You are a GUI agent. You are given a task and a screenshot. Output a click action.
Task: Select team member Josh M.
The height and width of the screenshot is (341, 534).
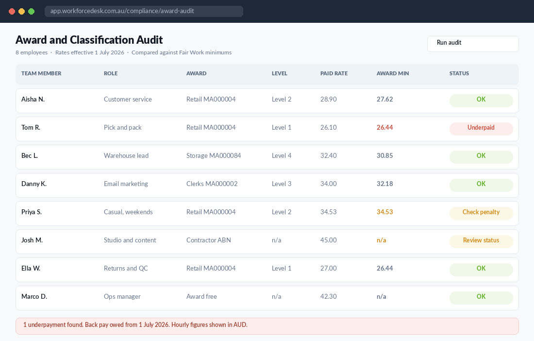click(x=32, y=240)
